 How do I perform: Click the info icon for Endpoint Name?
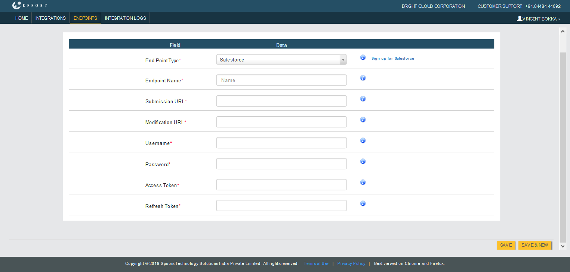[x=363, y=78]
